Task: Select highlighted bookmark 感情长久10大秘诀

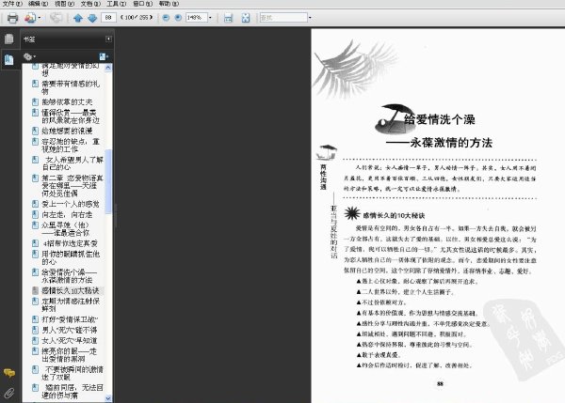Action: pos(71,290)
